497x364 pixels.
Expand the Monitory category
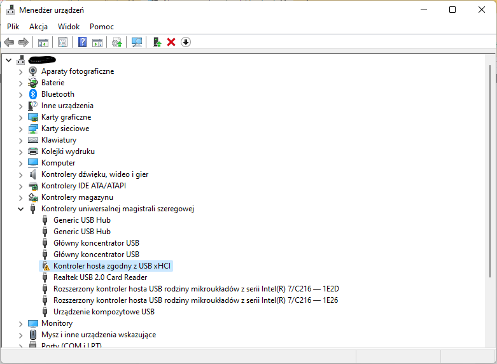(21, 324)
